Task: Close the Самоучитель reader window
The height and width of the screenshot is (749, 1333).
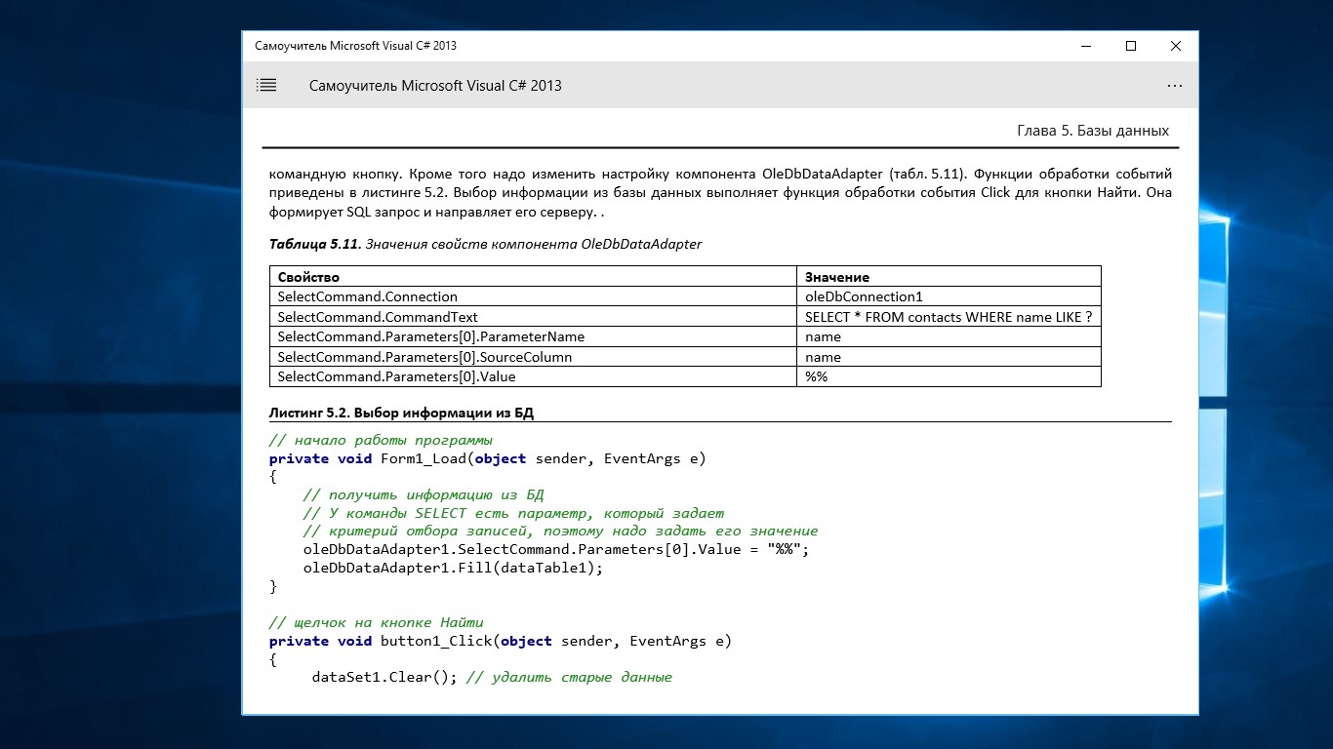Action: [1176, 46]
